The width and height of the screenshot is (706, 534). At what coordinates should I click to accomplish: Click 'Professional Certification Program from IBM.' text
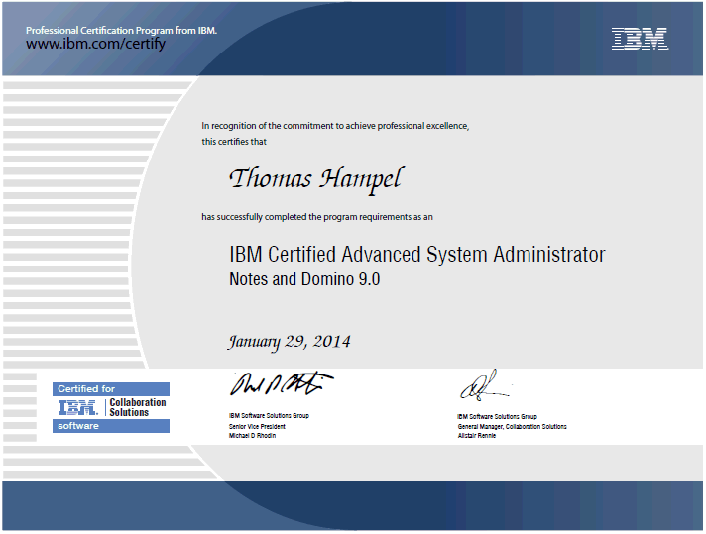pyautogui.click(x=121, y=30)
